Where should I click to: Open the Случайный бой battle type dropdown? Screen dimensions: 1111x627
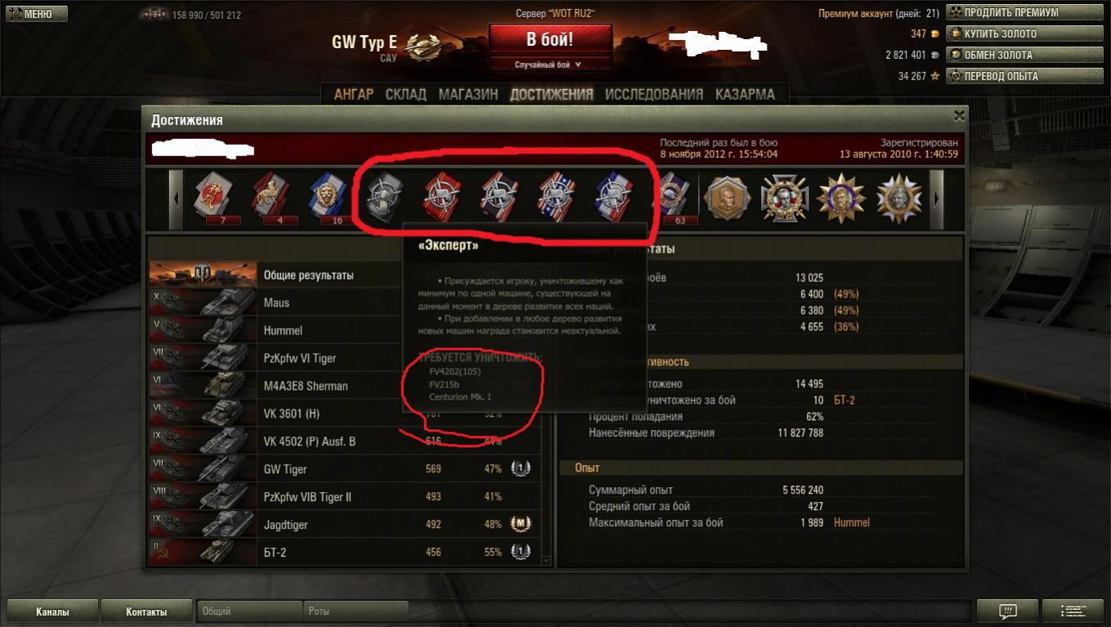pyautogui.click(x=549, y=65)
